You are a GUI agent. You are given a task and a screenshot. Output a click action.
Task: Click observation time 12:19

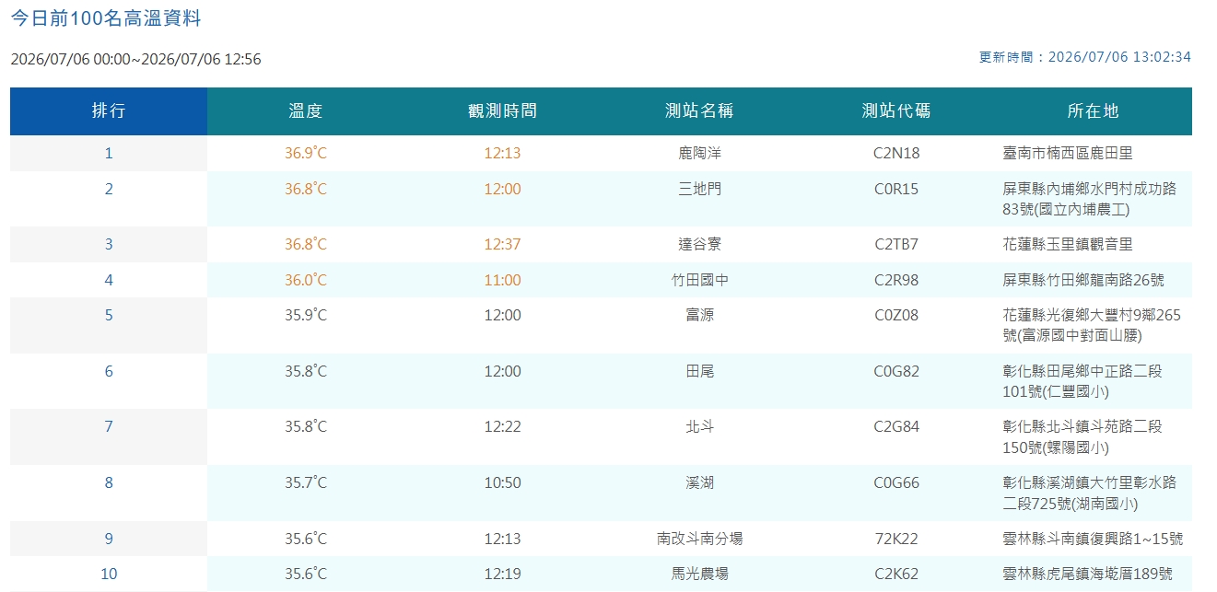coord(502,574)
